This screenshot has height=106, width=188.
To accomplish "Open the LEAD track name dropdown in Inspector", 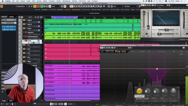I will [x=9, y=20].
